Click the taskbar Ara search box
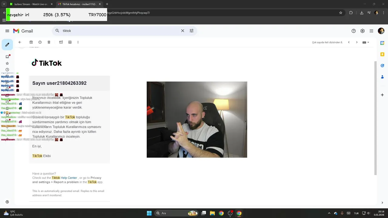The height and width of the screenshot is (218, 388). point(176,213)
